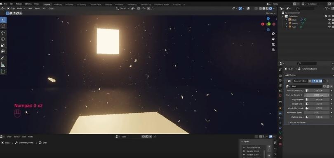Toggle Collection exclude checkbox in outliner
The image size is (334, 158).
326,16
